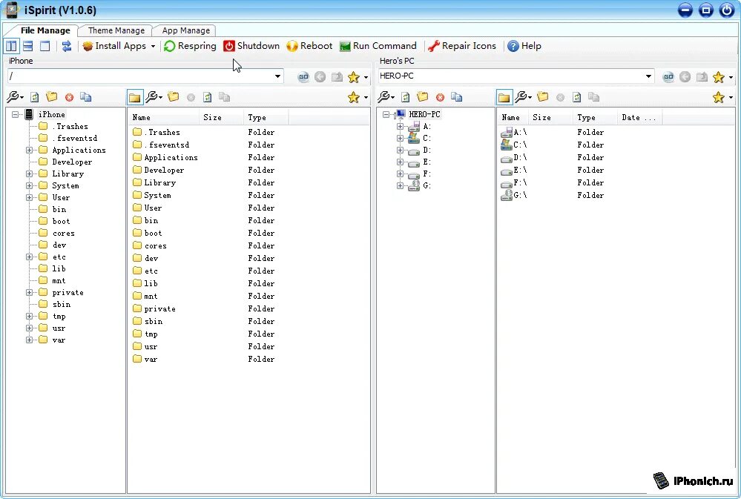
Task: Click the favorites star beside HERO-PC path
Action: [718, 77]
